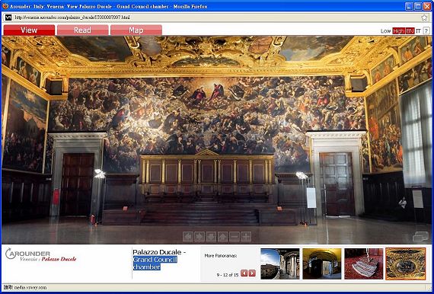Open the gilded ceiling panorama thumbnail

[x=406, y=264]
